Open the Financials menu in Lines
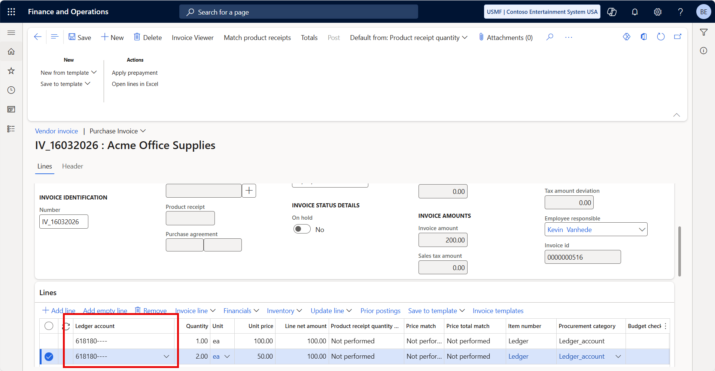The height and width of the screenshot is (371, 715). click(x=241, y=311)
